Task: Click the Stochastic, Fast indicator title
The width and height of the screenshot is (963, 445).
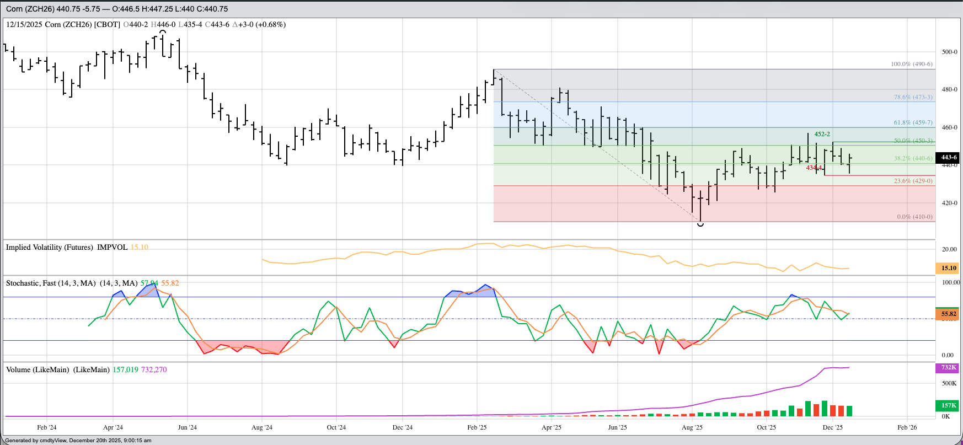Action: click(x=50, y=283)
